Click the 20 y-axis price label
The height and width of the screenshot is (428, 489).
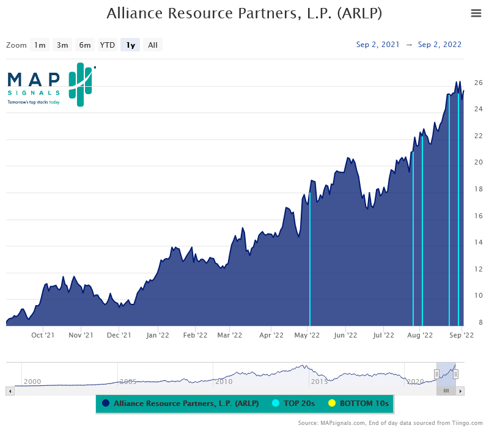tap(479, 163)
